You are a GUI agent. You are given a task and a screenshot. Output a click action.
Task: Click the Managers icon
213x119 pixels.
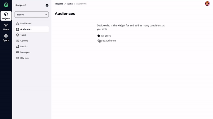(17, 52)
